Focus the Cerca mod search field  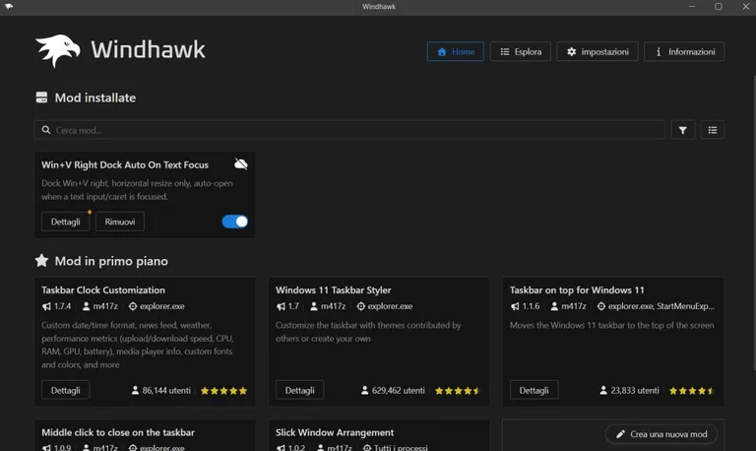[x=349, y=130]
